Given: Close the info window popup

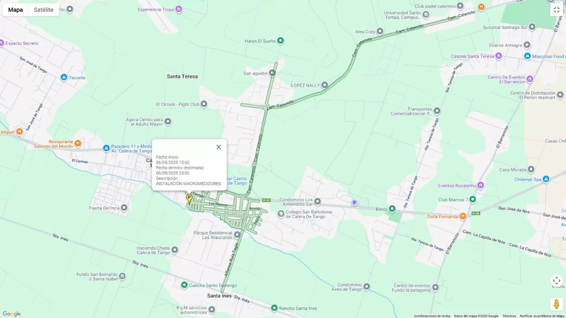Looking at the screenshot, I should (x=218, y=147).
